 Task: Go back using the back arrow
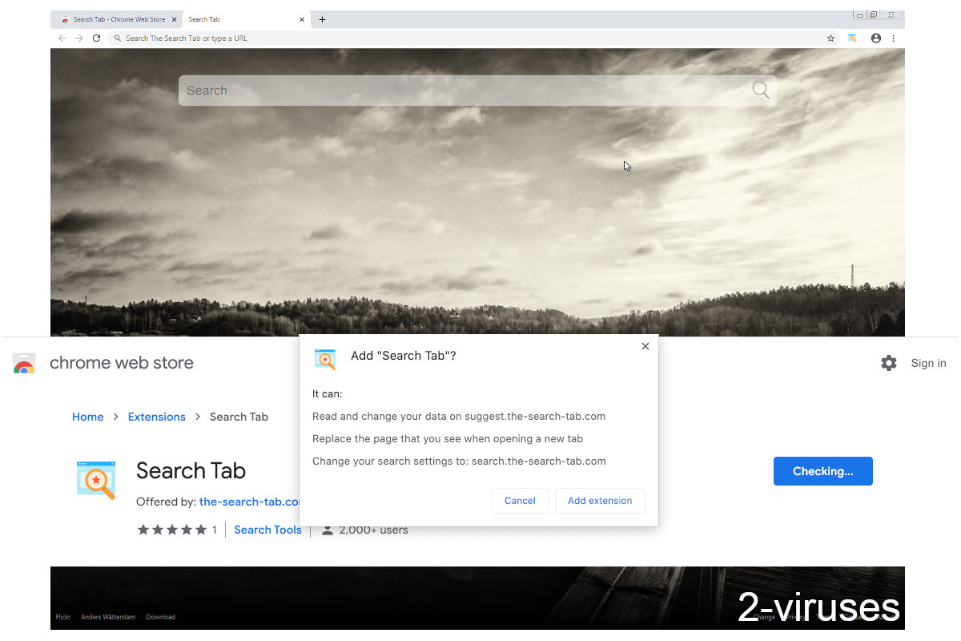click(x=62, y=38)
